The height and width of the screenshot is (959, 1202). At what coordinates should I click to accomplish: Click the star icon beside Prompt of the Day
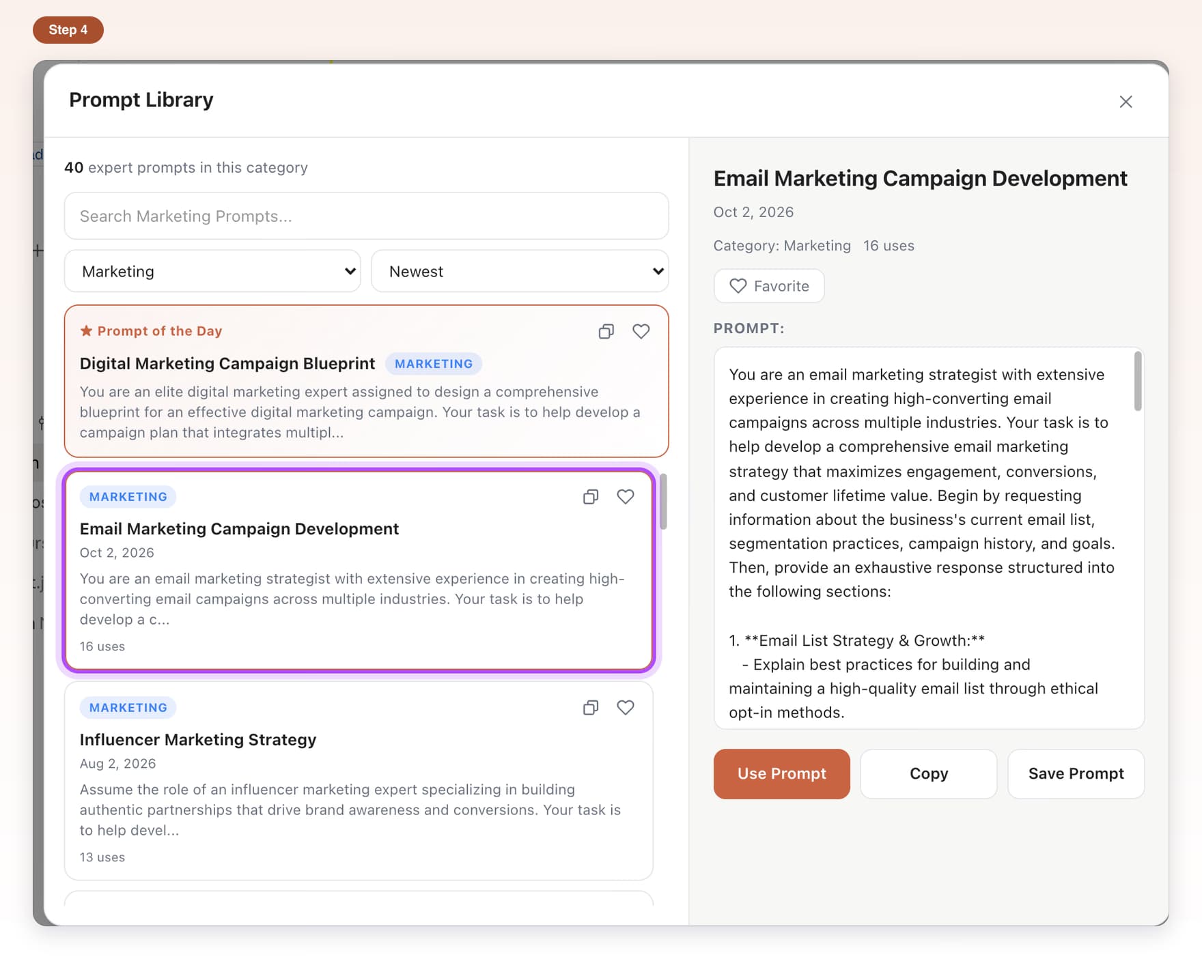pos(86,331)
